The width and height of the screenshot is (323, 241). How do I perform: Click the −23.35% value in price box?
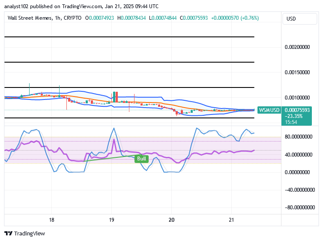click(293, 116)
